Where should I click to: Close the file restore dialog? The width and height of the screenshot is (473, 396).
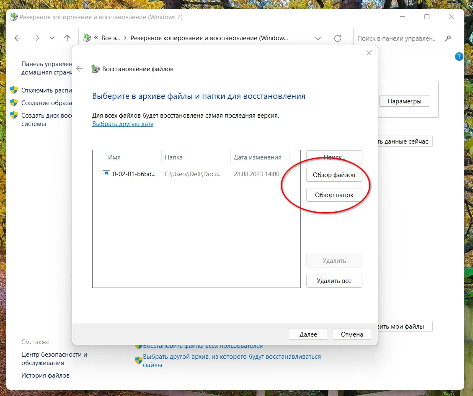(369, 53)
